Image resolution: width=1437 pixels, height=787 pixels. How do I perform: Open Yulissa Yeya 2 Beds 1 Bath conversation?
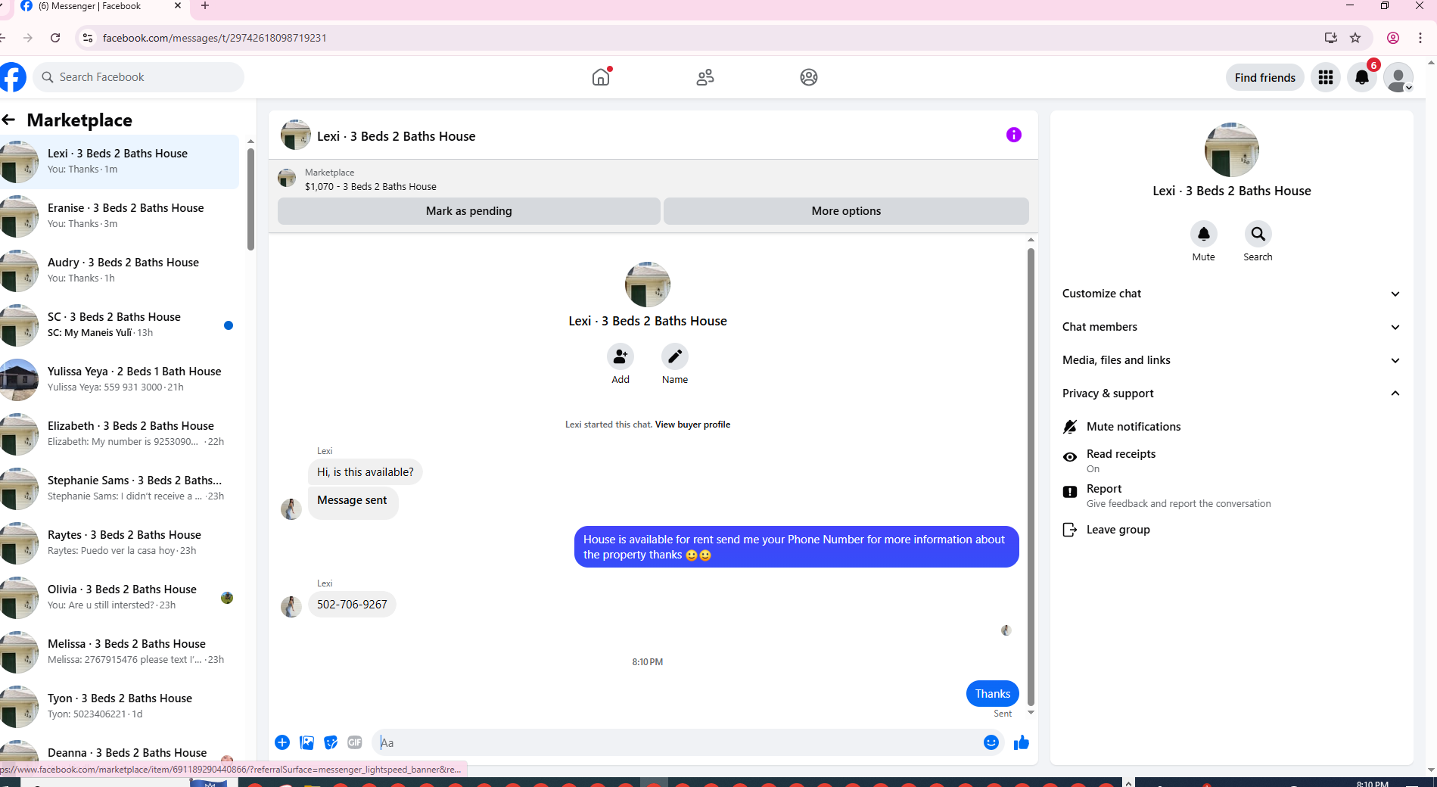point(120,380)
